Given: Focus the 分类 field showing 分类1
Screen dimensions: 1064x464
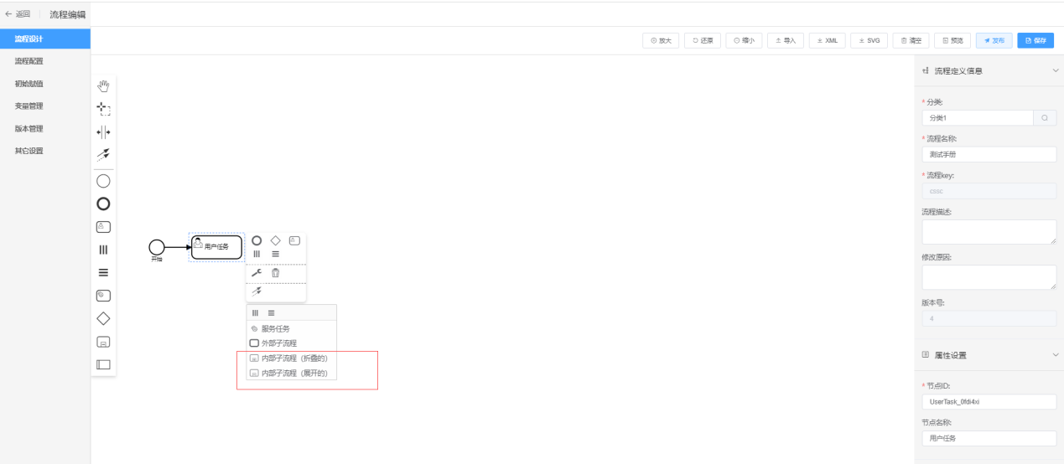Looking at the screenshot, I should pos(977,118).
